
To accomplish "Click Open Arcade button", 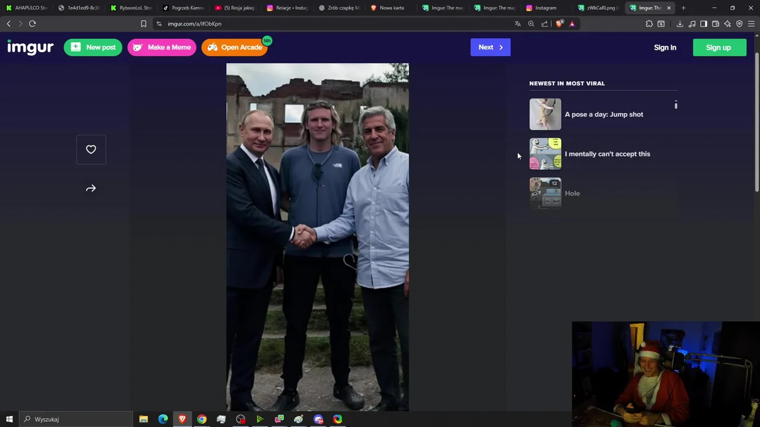I will tap(235, 47).
